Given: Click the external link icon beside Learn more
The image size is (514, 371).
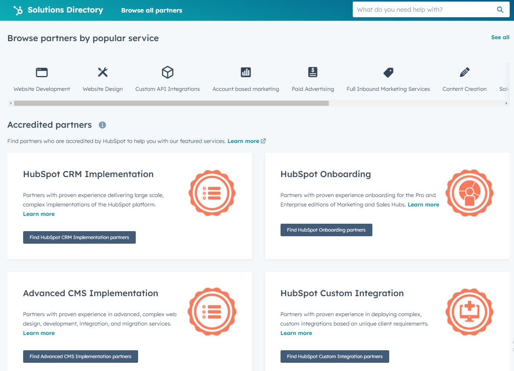Looking at the screenshot, I should tap(263, 141).
